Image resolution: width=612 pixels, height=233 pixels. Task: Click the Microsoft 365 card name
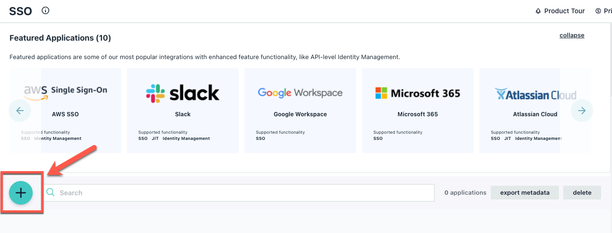(418, 114)
